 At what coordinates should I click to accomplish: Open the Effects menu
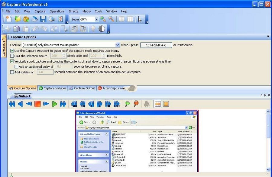pyautogui.click(x=73, y=11)
